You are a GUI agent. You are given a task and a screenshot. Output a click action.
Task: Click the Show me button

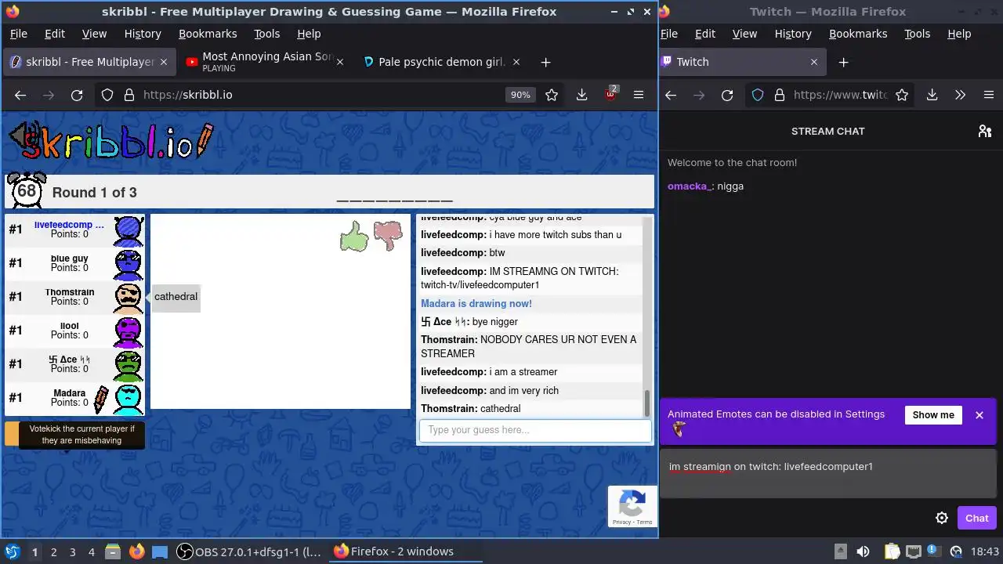pos(933,415)
